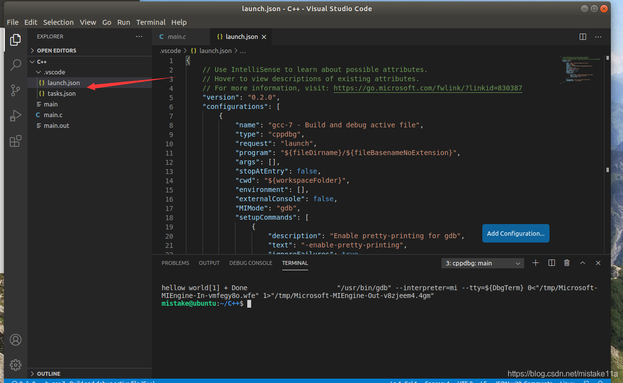Screen dimensions: 623x383
Task: Expand the OUTLINE section
Action: coord(90,374)
